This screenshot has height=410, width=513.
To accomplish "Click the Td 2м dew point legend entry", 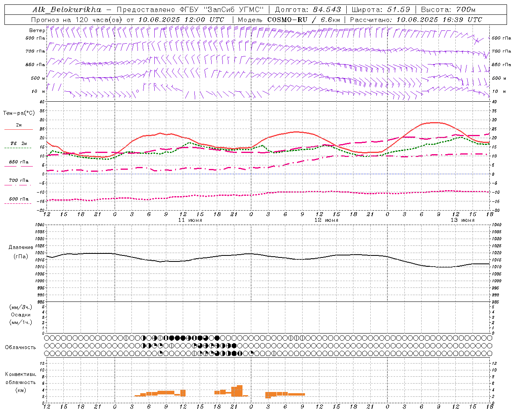I will click(19, 143).
